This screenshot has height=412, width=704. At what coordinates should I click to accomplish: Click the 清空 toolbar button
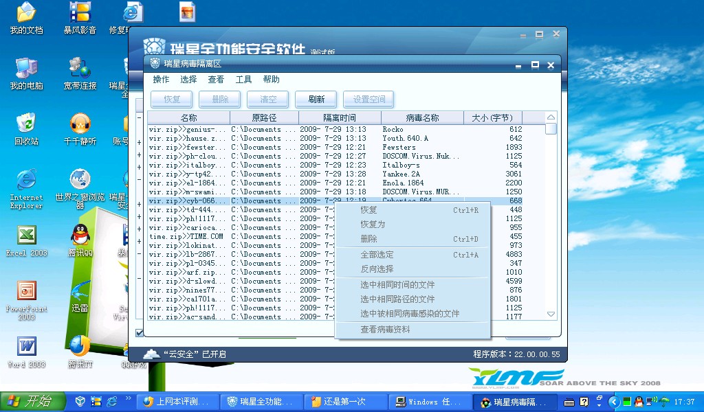[267, 99]
